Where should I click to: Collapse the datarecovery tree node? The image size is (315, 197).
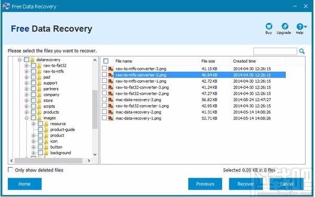pos(19,59)
